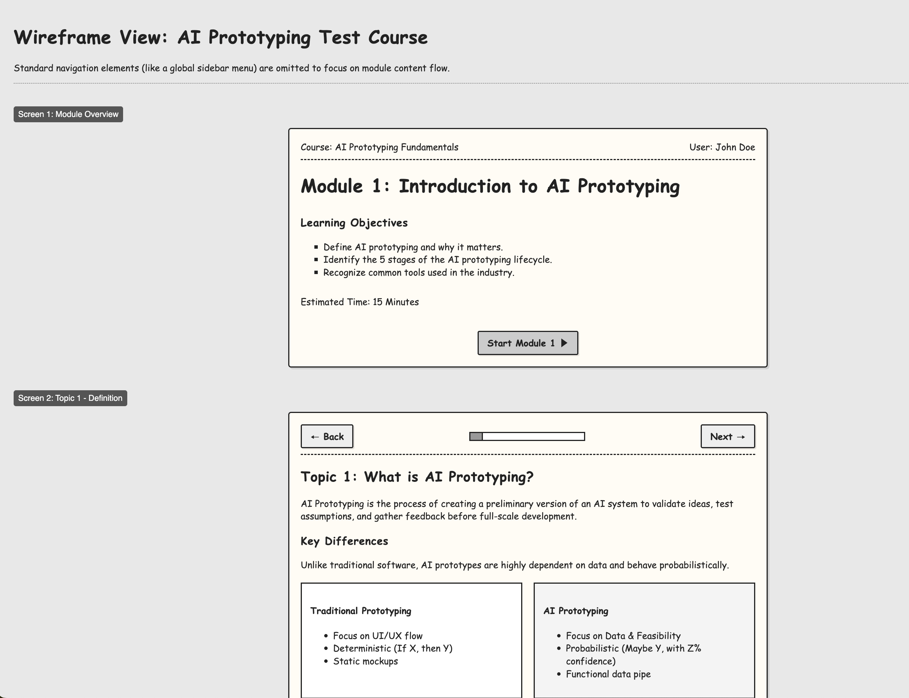Click the Traditional Prototyping card title
The width and height of the screenshot is (909, 698).
tap(360, 611)
